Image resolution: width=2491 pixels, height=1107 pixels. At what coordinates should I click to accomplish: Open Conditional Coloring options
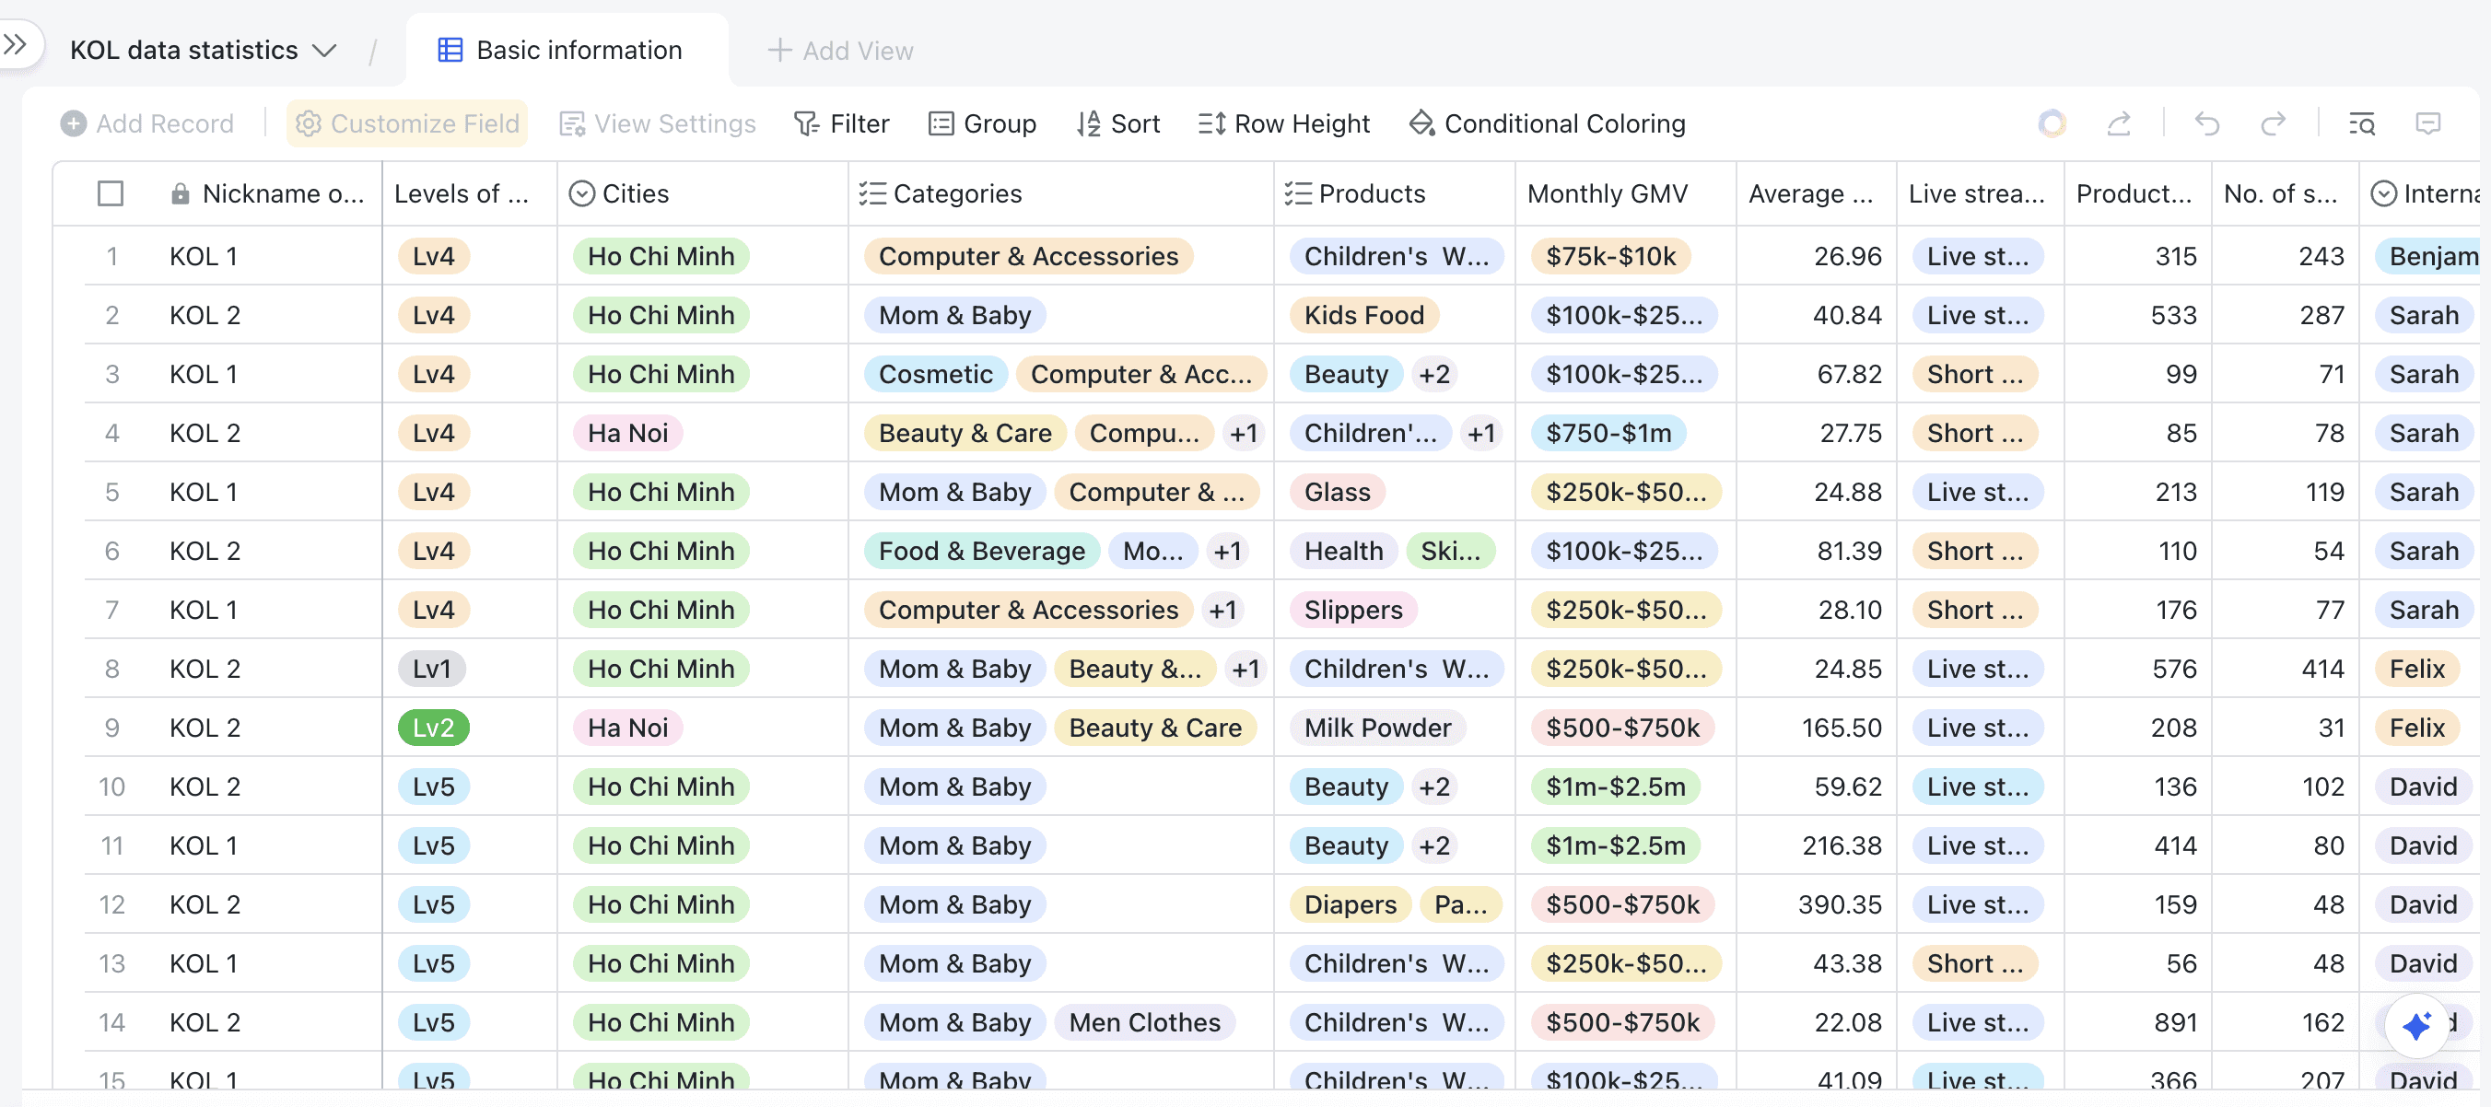pyautogui.click(x=1548, y=123)
